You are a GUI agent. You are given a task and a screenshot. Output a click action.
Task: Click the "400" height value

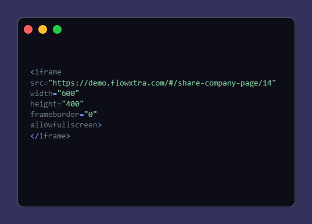click(x=73, y=104)
